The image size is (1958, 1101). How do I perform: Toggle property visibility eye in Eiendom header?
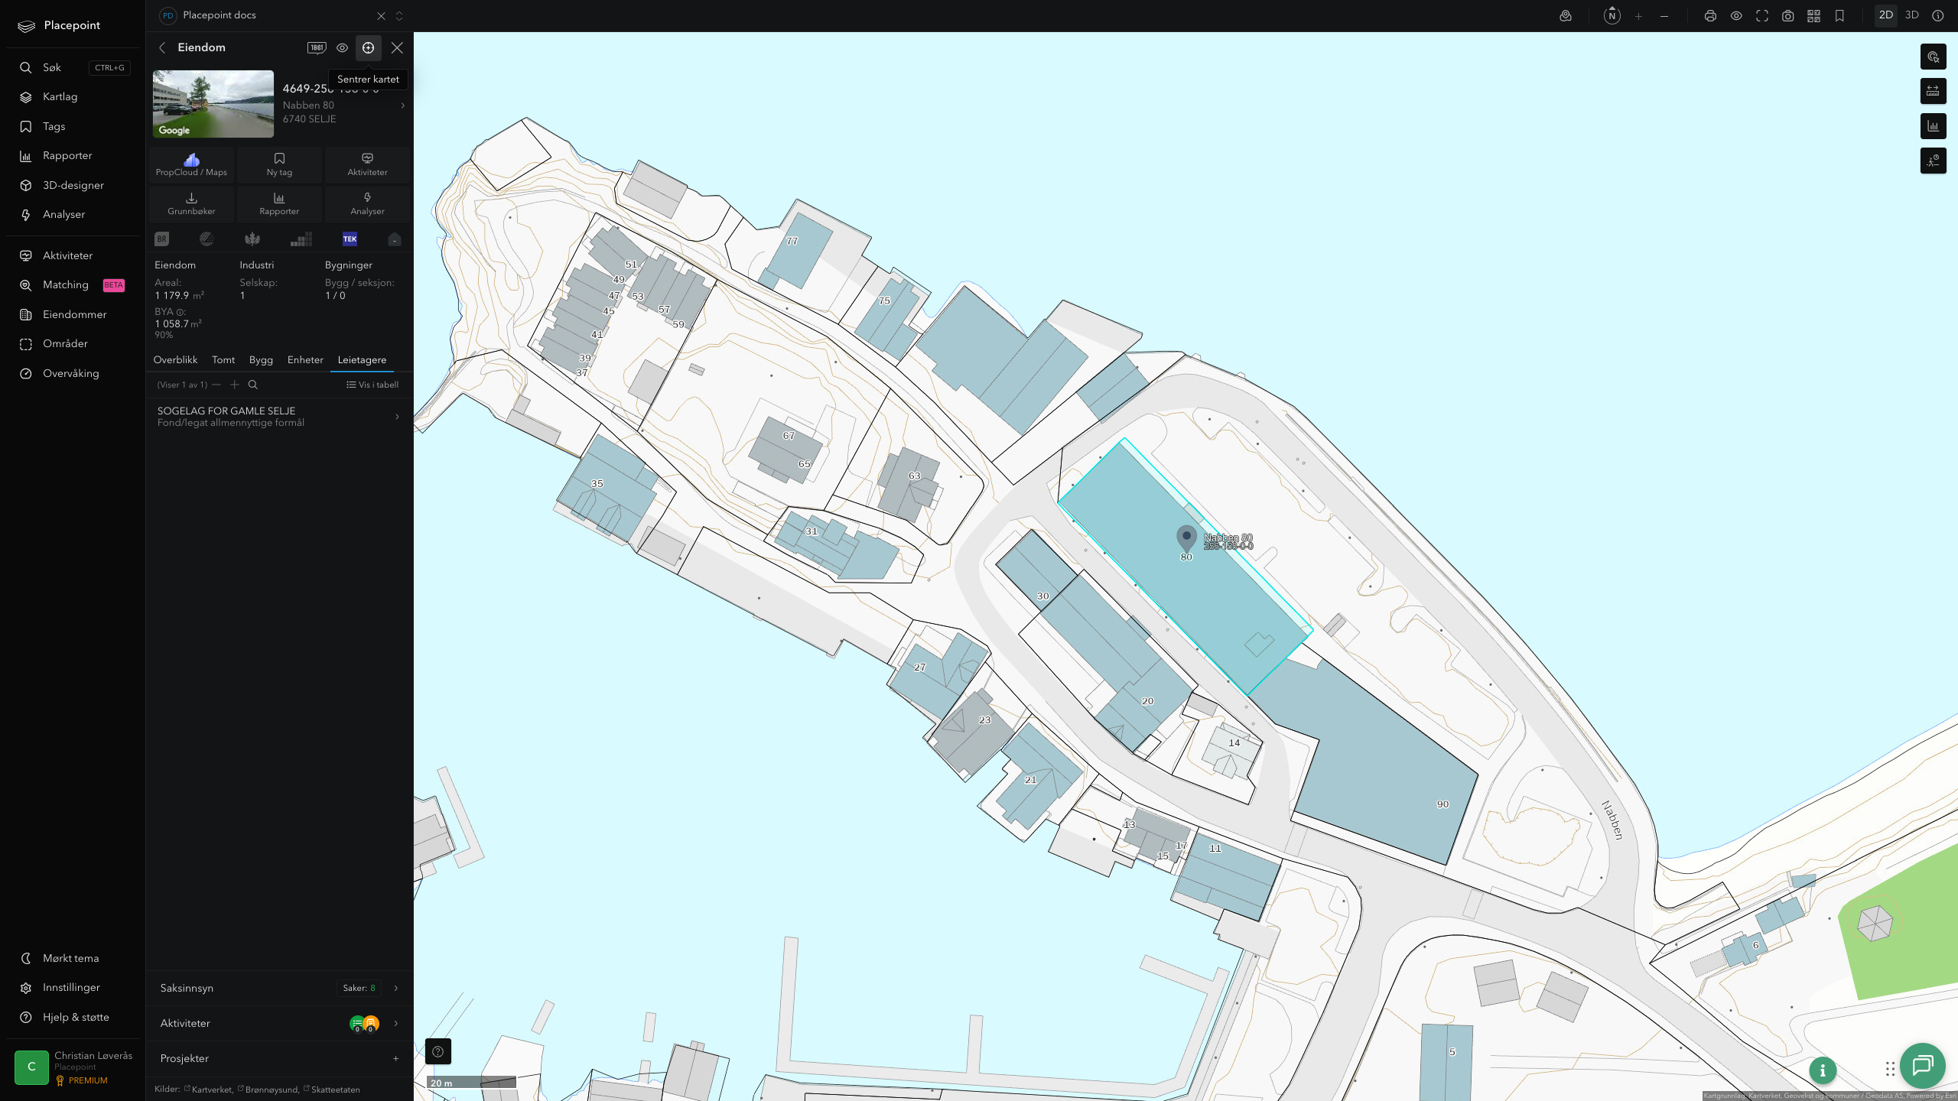coord(342,47)
